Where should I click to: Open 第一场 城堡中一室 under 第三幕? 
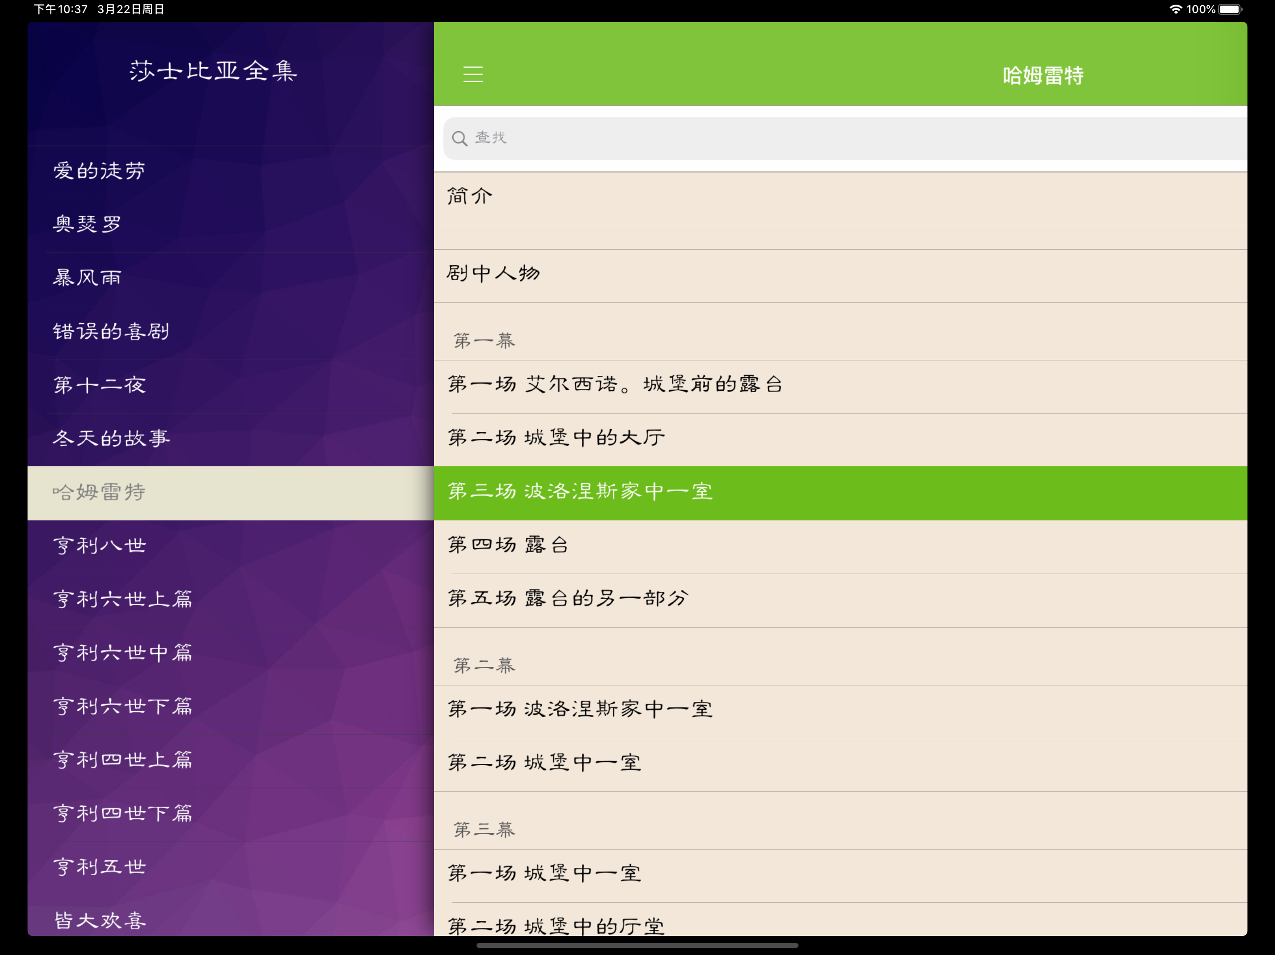coord(841,876)
